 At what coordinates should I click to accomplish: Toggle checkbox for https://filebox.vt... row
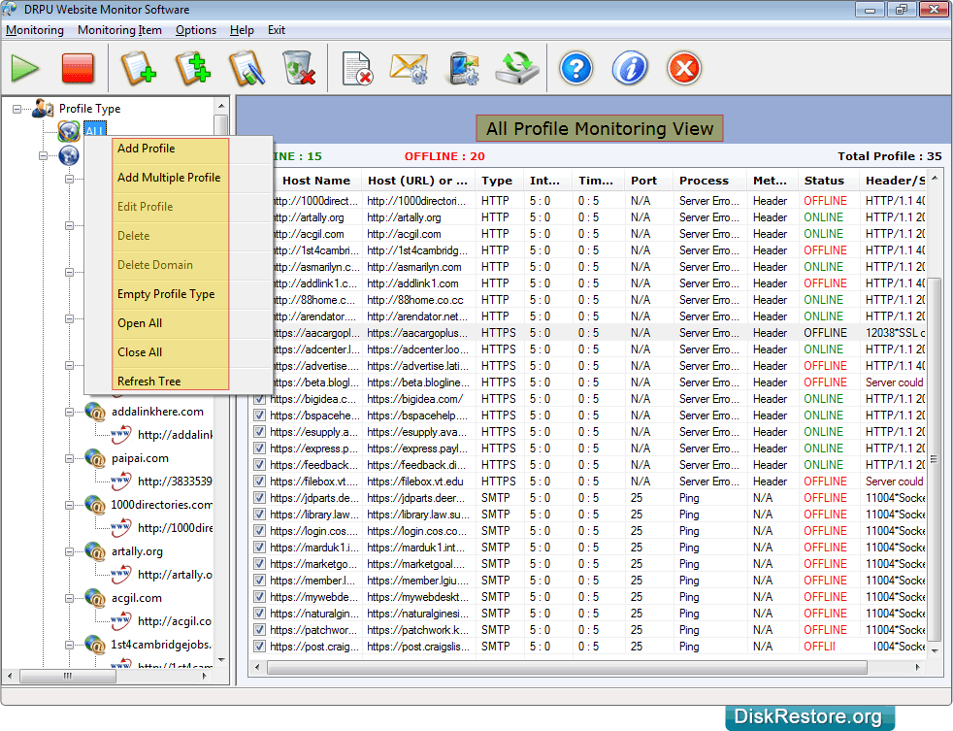coord(260,482)
